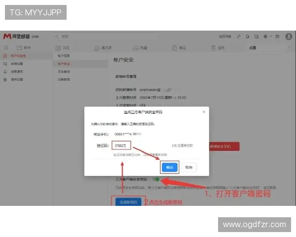Click the dialog title 生成三方客户端安全密码

(x=143, y=112)
